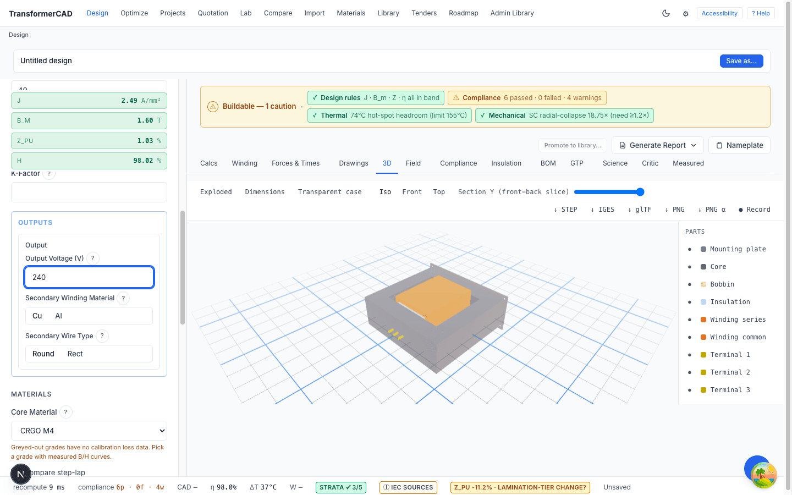
Task: Click the Terminal 2 color swatch
Action: pyautogui.click(x=703, y=372)
